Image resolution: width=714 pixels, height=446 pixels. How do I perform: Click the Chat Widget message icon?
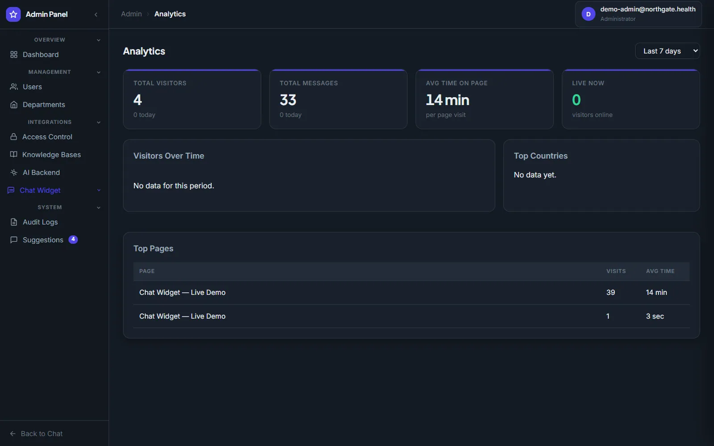click(x=11, y=190)
